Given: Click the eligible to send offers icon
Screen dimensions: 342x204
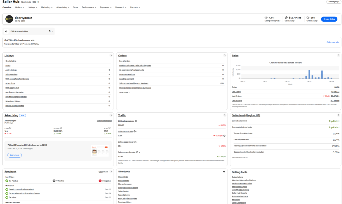Looking at the screenshot, I should tap(6, 31).
